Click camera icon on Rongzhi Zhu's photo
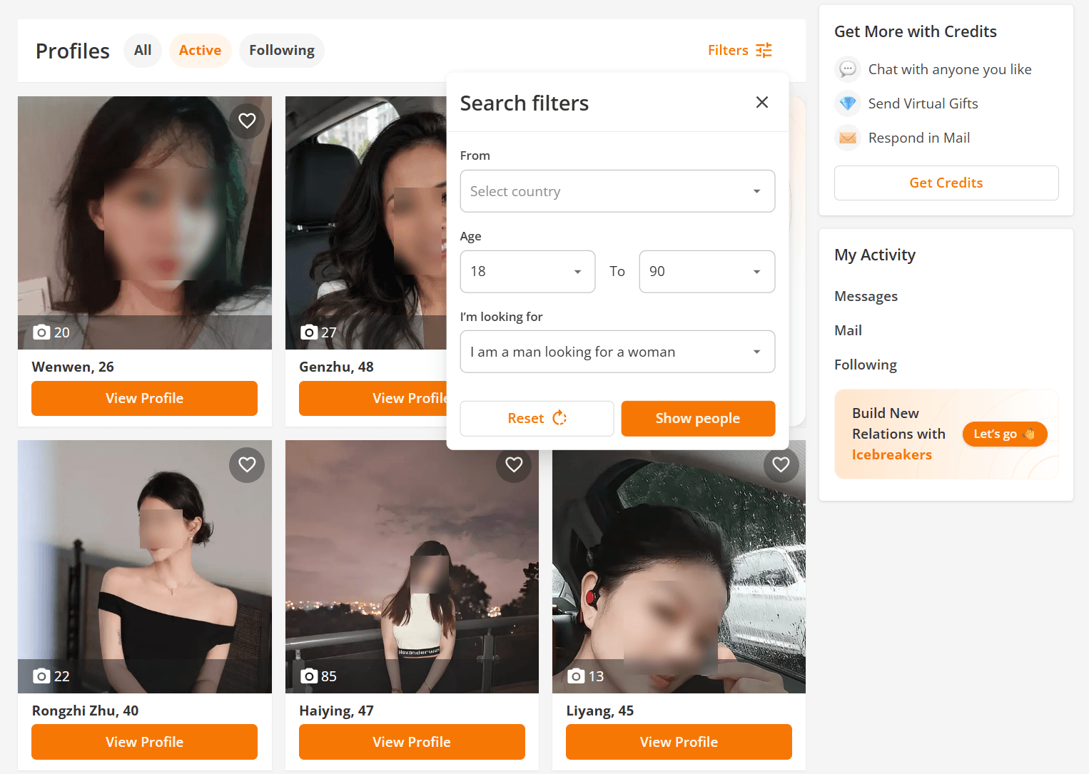Image resolution: width=1089 pixels, height=774 pixels. [x=42, y=676]
